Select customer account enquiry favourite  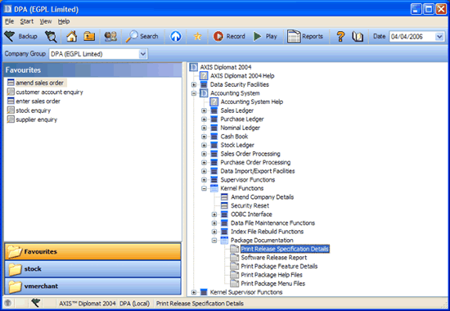coord(45,92)
